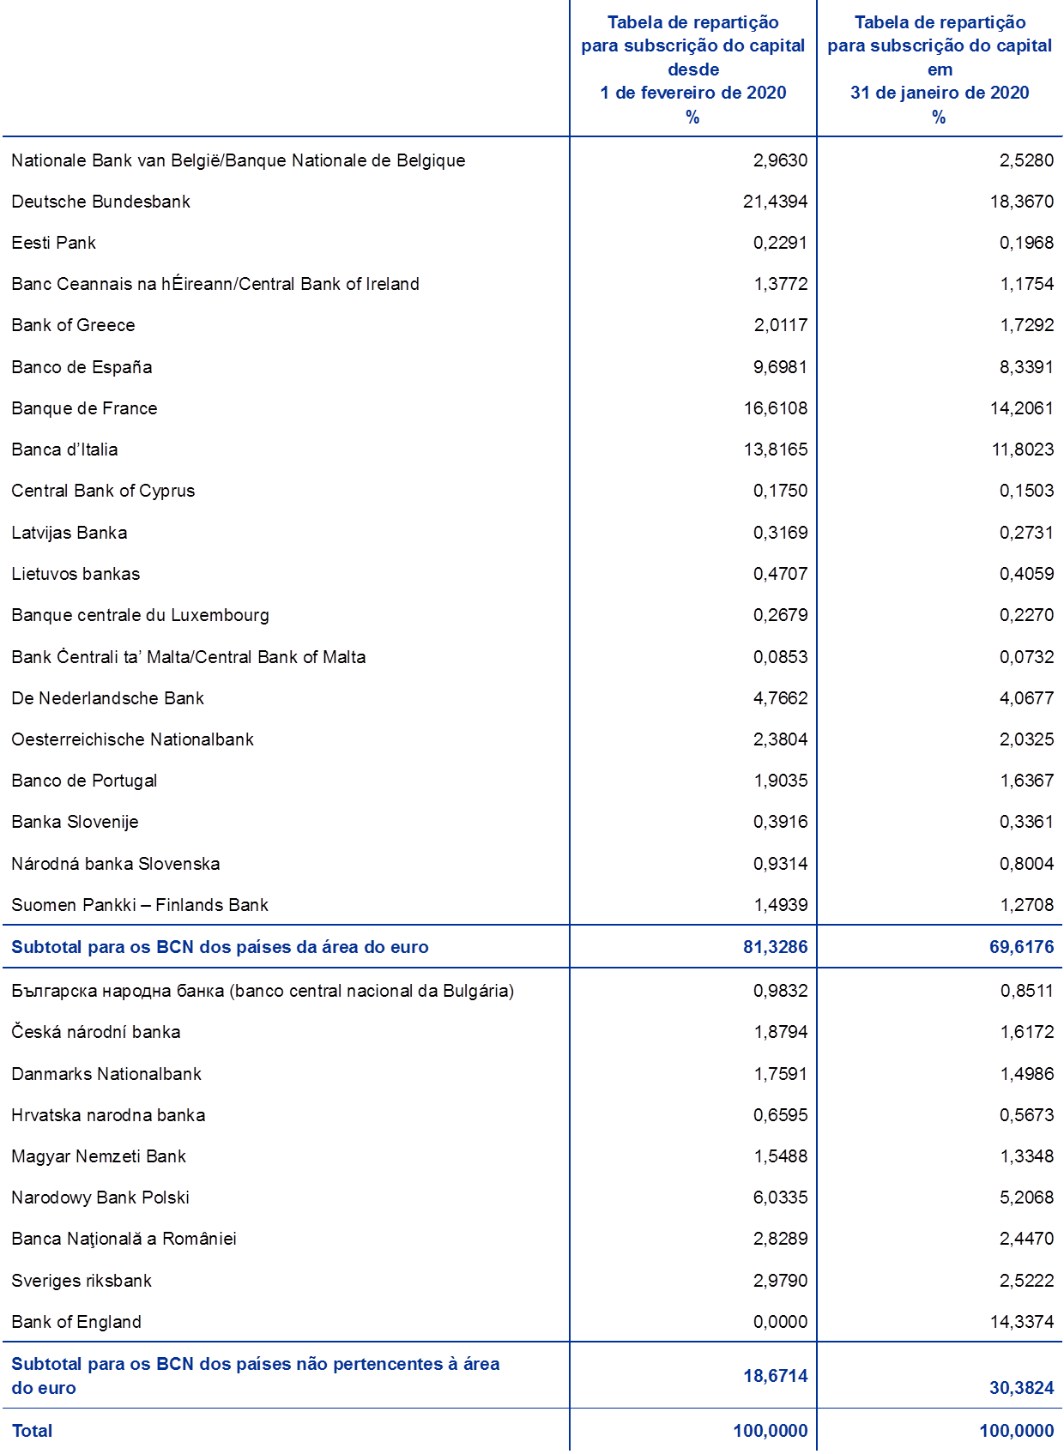Click the column header for 31 de janeiro de 2020

[940, 69]
